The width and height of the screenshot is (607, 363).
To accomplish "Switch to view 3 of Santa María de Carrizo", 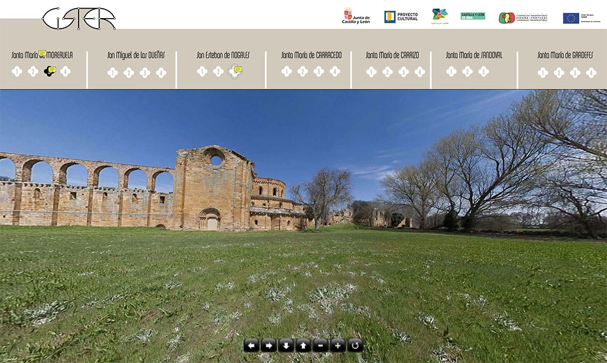I will click(x=404, y=72).
